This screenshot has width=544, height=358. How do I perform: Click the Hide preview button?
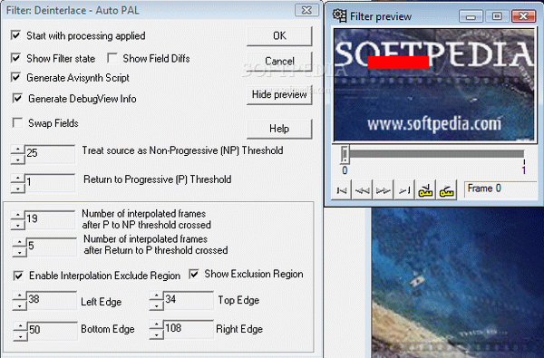(x=279, y=94)
